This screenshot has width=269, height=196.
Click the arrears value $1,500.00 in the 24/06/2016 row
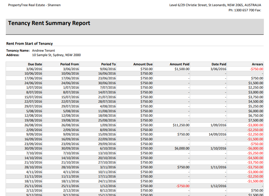[x=256, y=83]
